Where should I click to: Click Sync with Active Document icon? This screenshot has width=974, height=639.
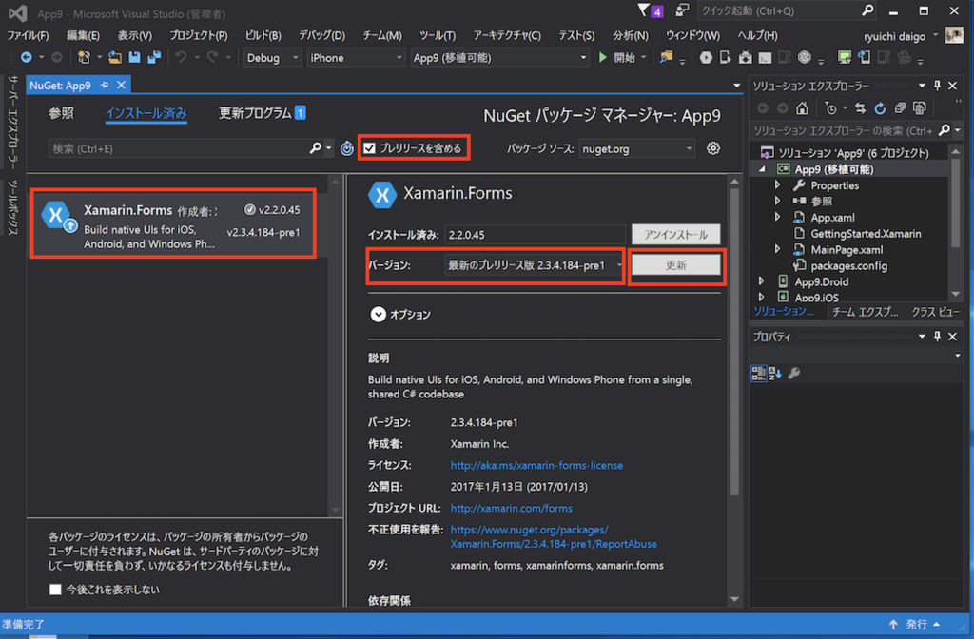click(860, 108)
